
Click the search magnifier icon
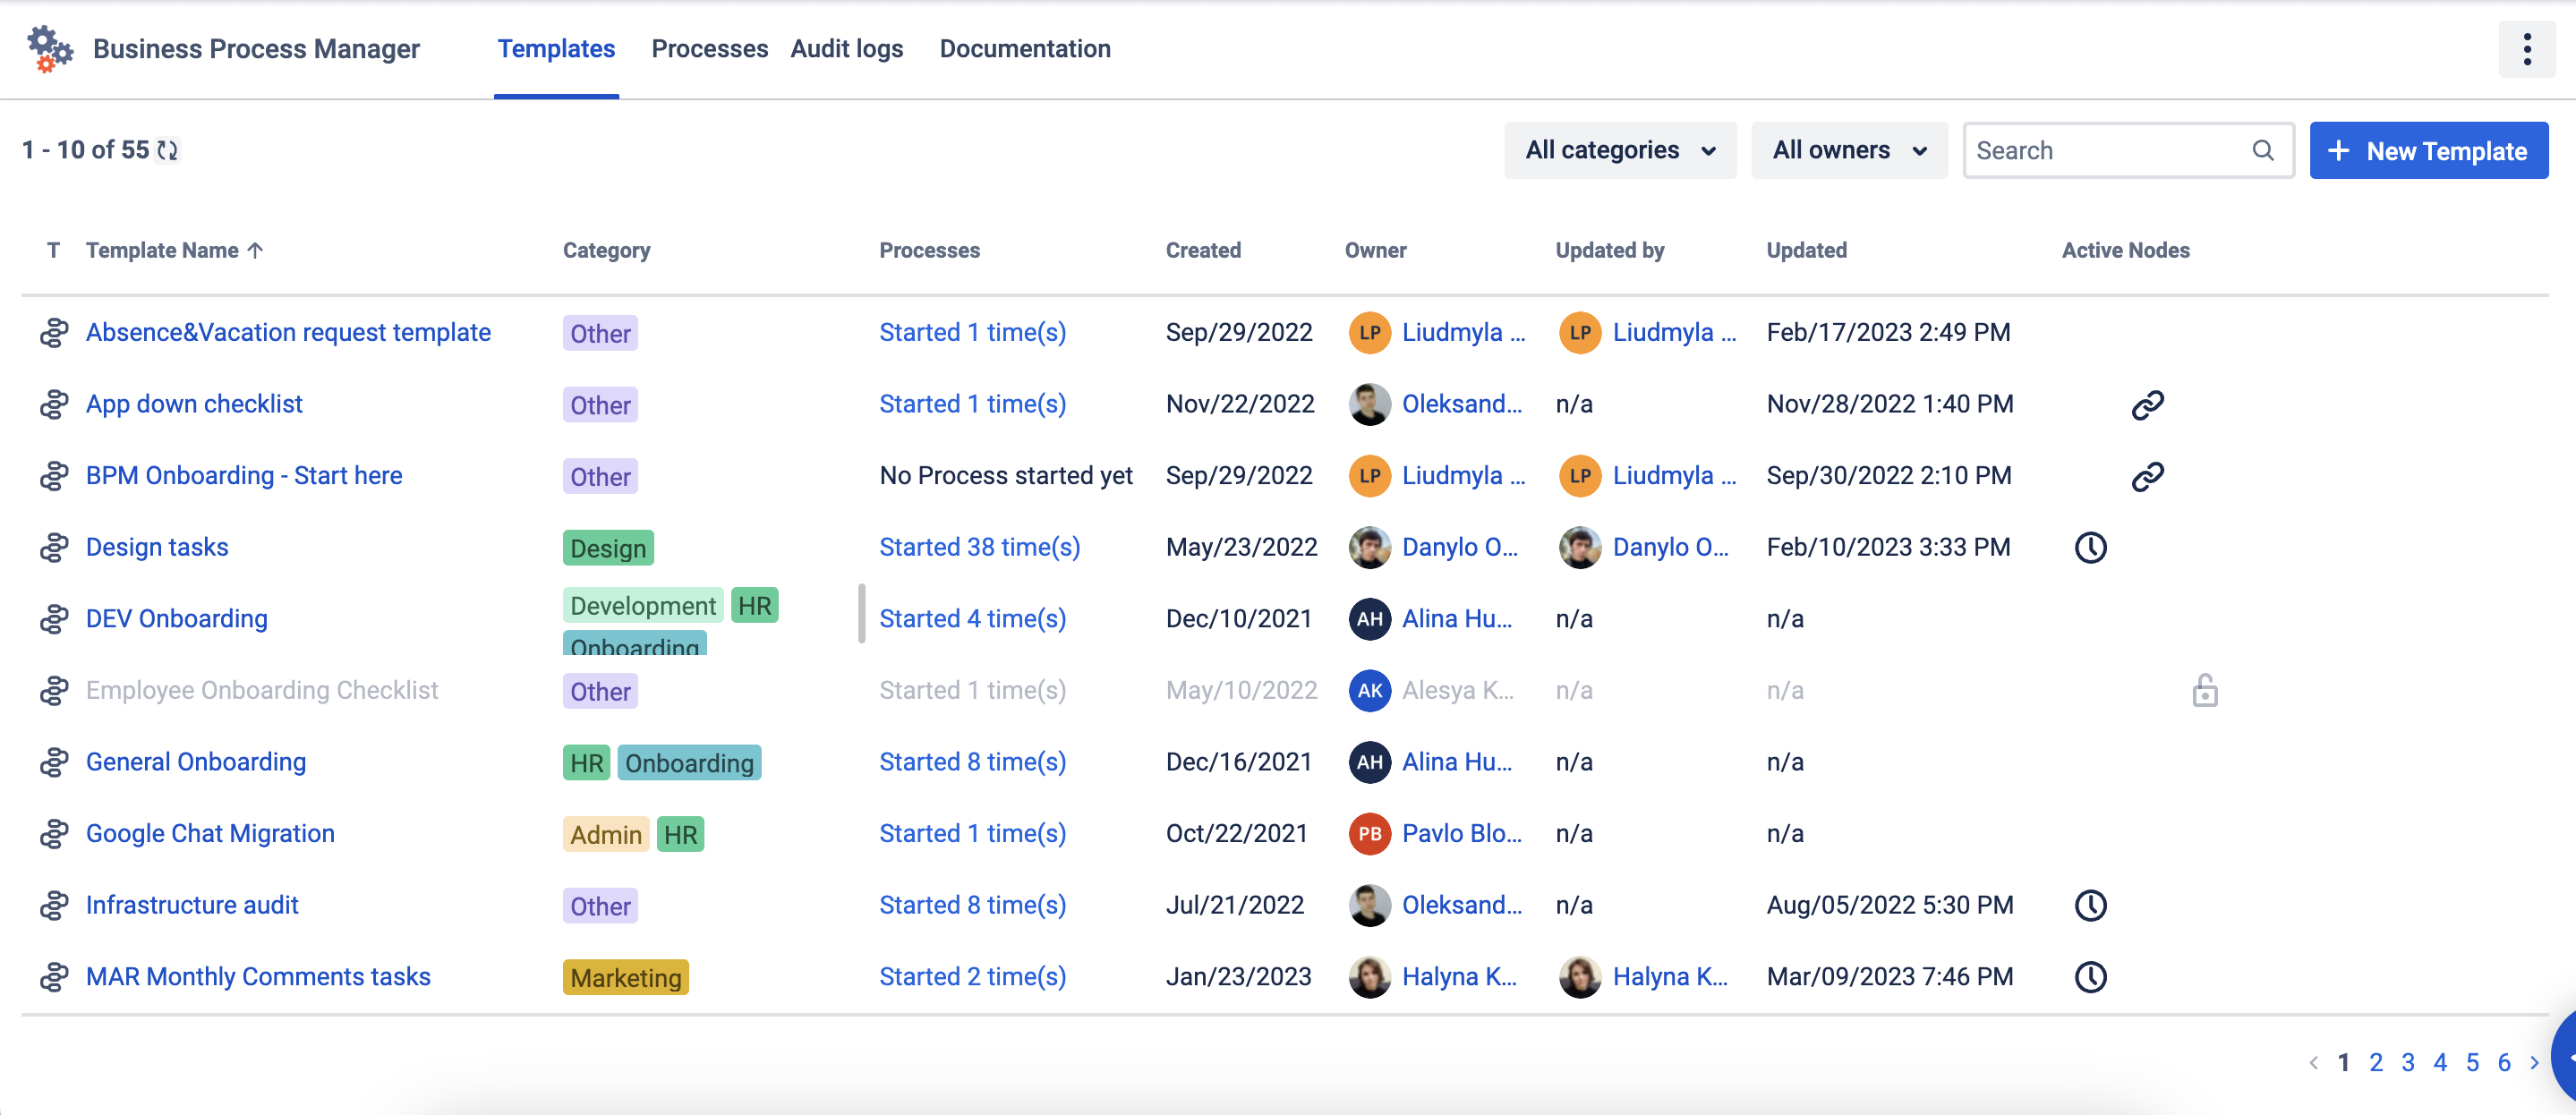[x=2263, y=151]
